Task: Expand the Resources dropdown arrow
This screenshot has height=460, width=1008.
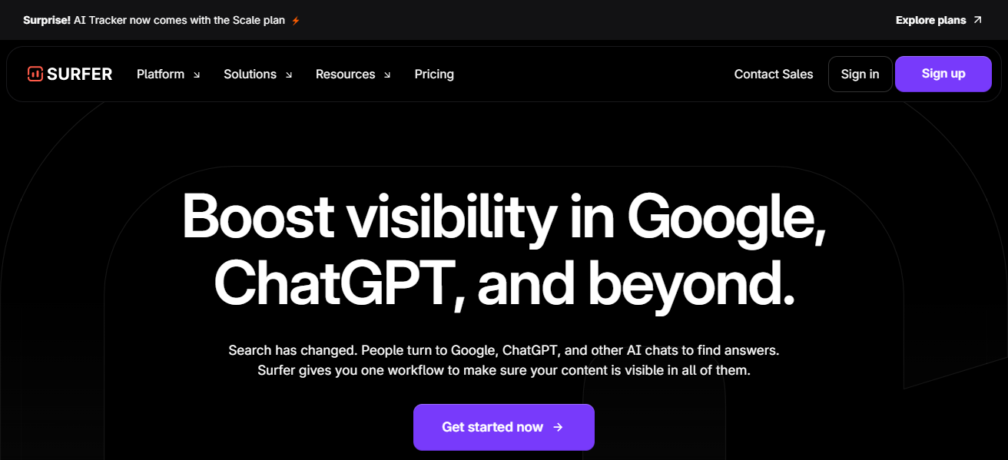Action: pos(387,75)
